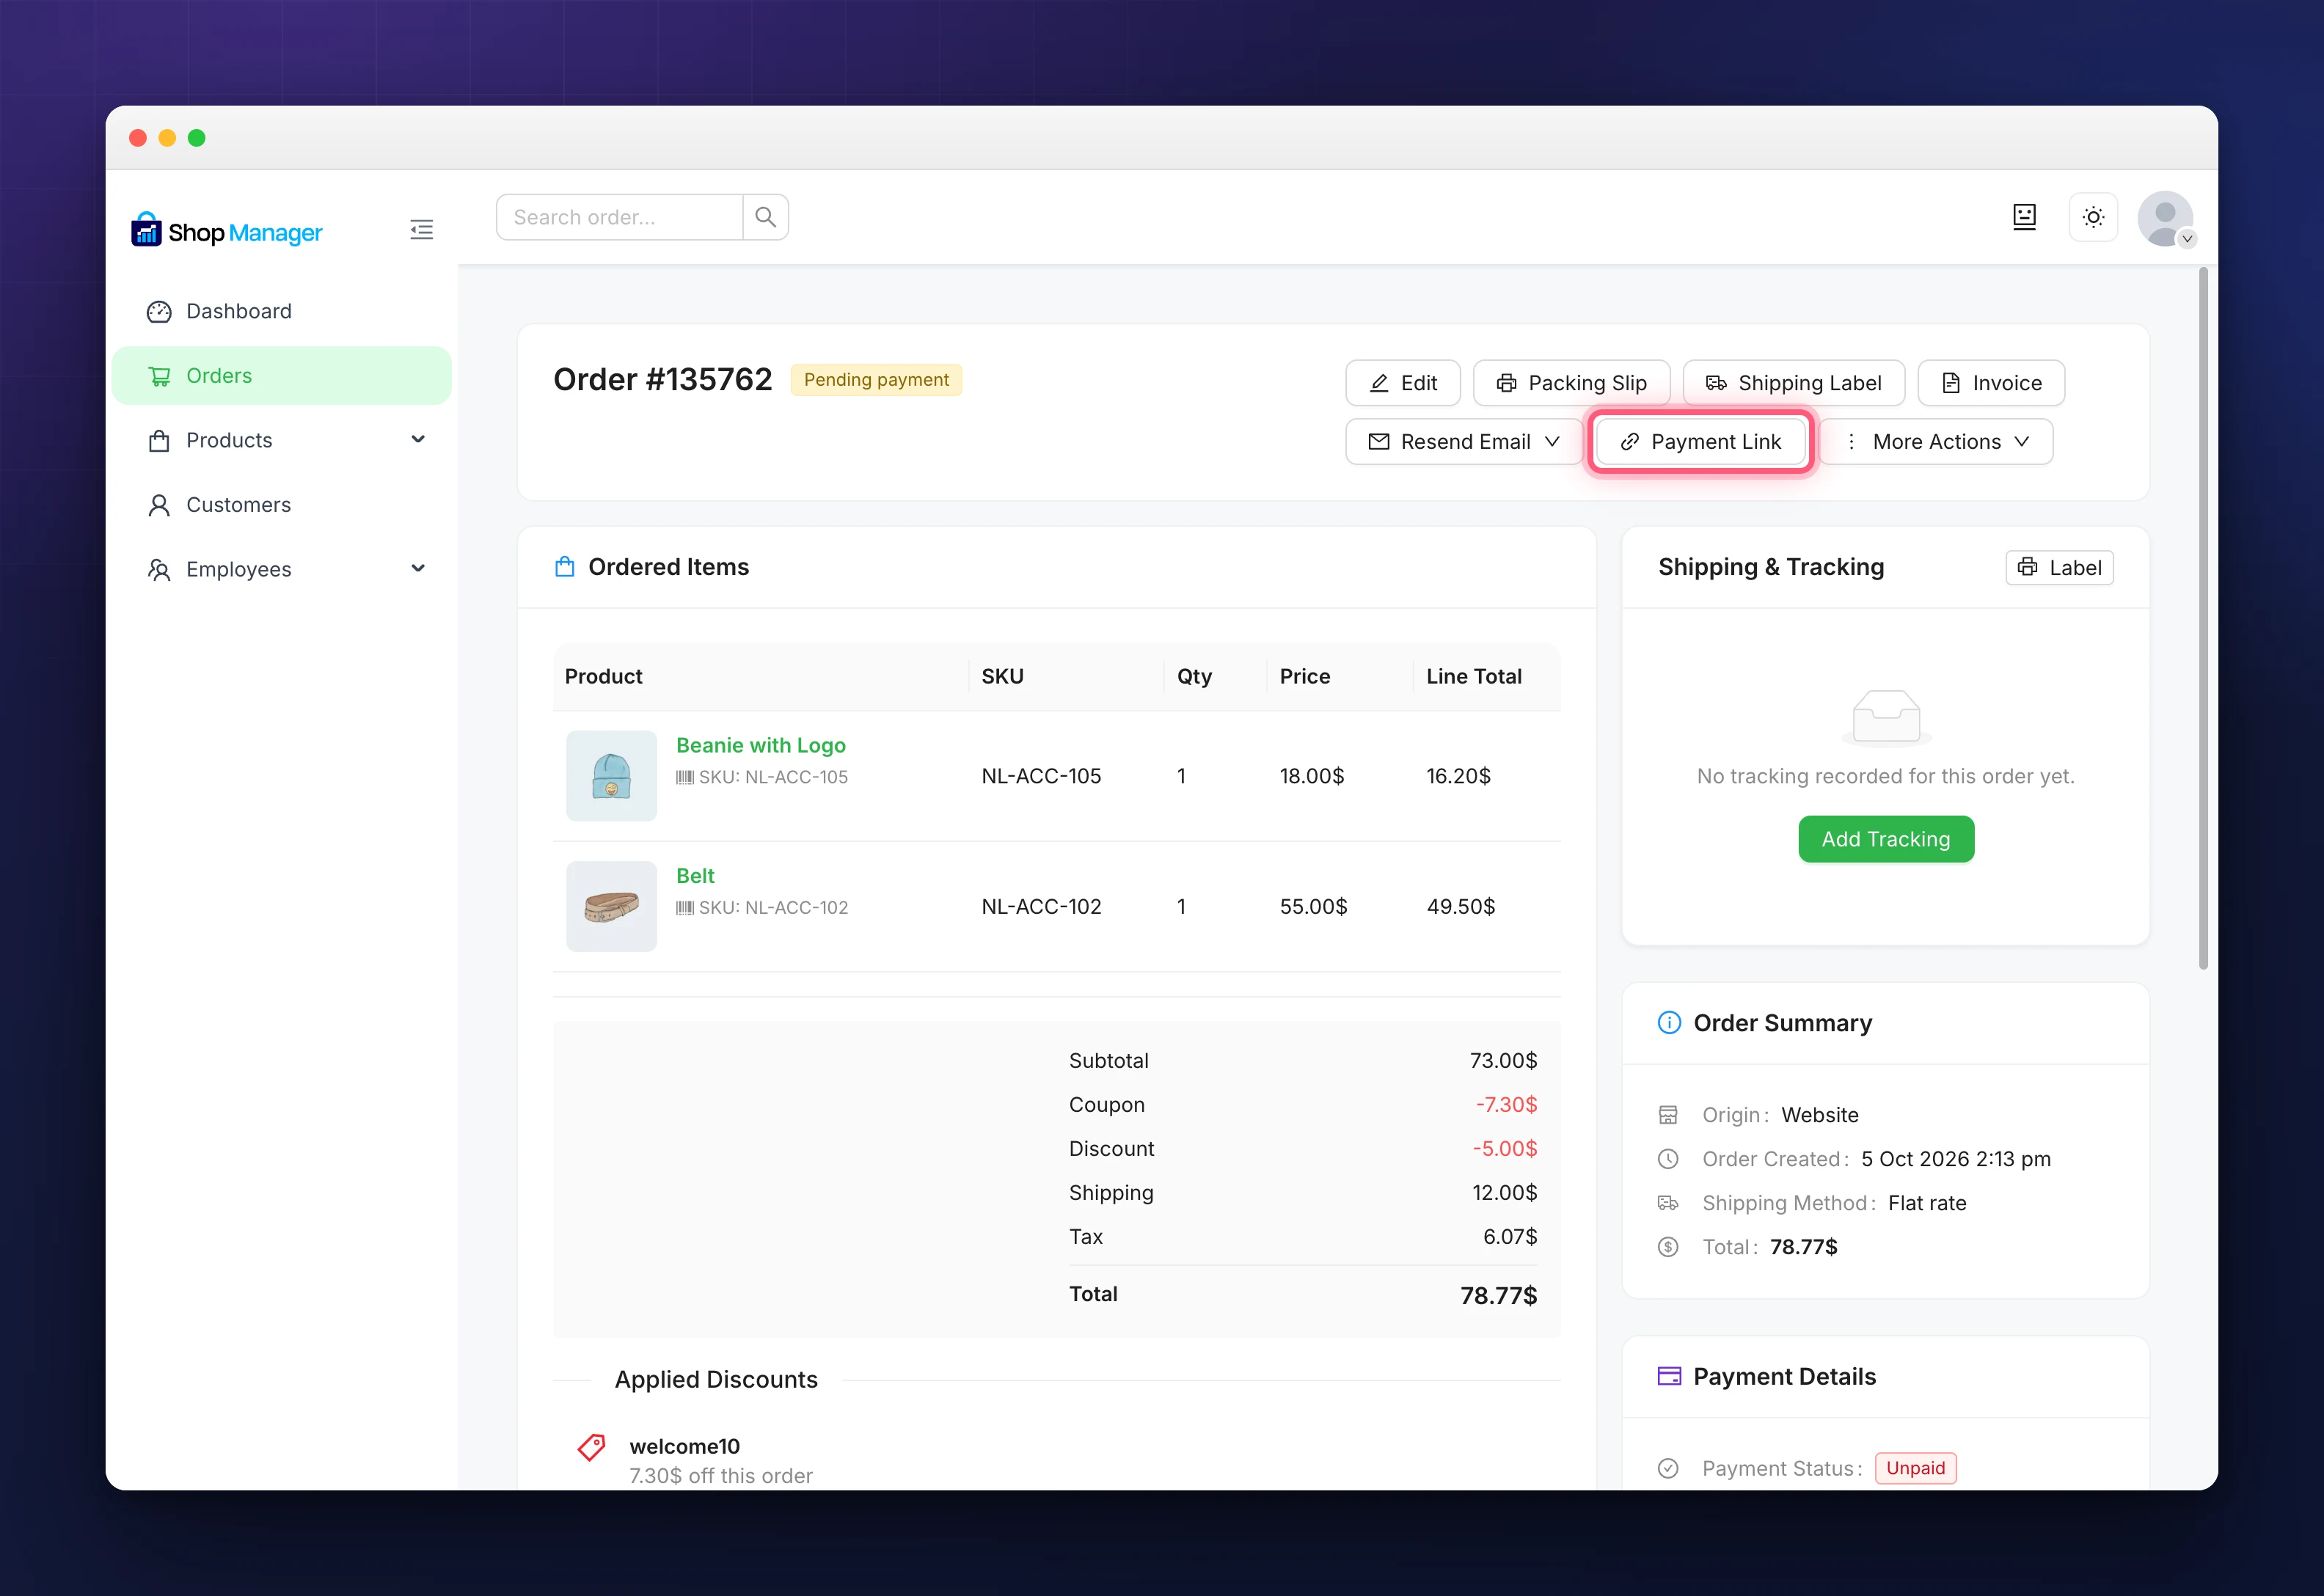Image resolution: width=2324 pixels, height=1596 pixels.
Task: Open the Beanie with Logo thumbnail
Action: (x=611, y=776)
